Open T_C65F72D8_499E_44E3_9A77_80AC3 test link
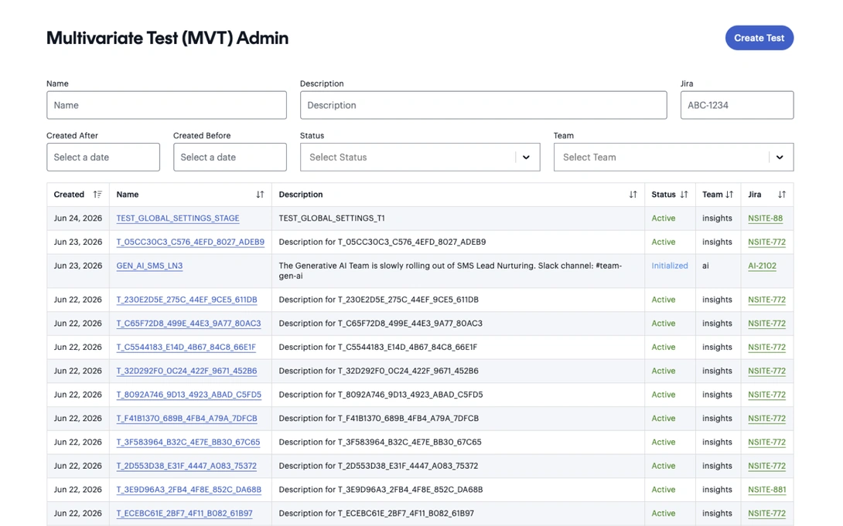This screenshot has width=843, height=526. pos(189,324)
